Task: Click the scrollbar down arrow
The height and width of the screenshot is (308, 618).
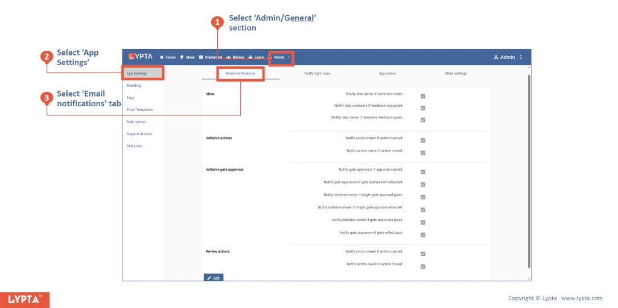Action: 529,278
